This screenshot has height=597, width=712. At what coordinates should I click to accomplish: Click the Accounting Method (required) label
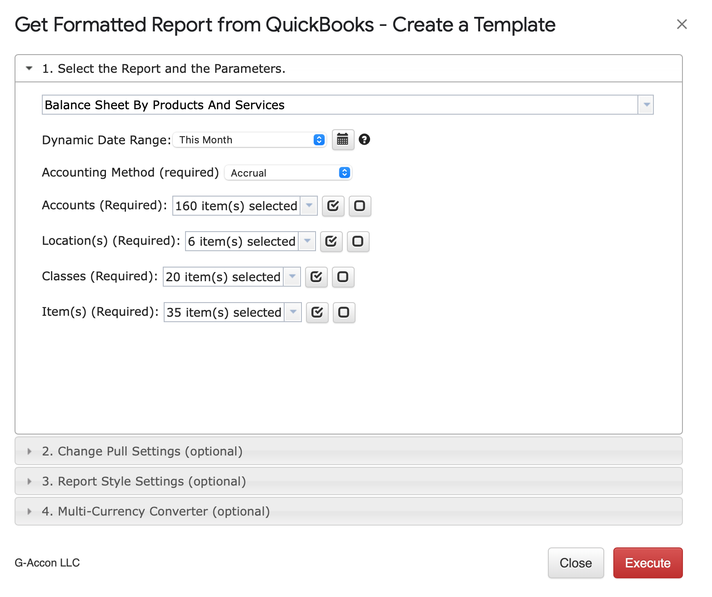tap(130, 173)
